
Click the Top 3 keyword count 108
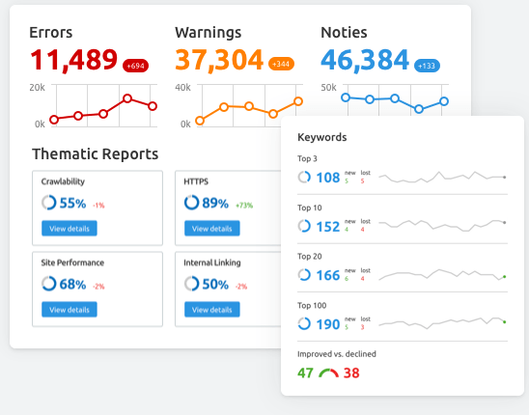point(328,178)
